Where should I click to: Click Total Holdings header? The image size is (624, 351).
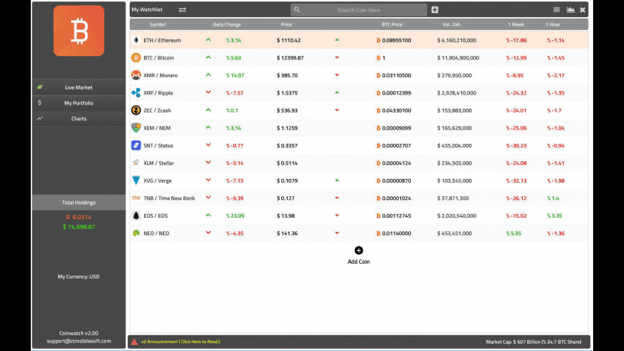pyautogui.click(x=79, y=202)
